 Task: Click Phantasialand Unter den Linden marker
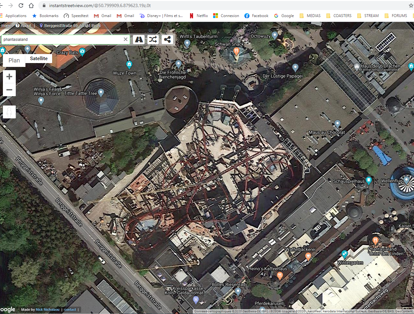375,241
